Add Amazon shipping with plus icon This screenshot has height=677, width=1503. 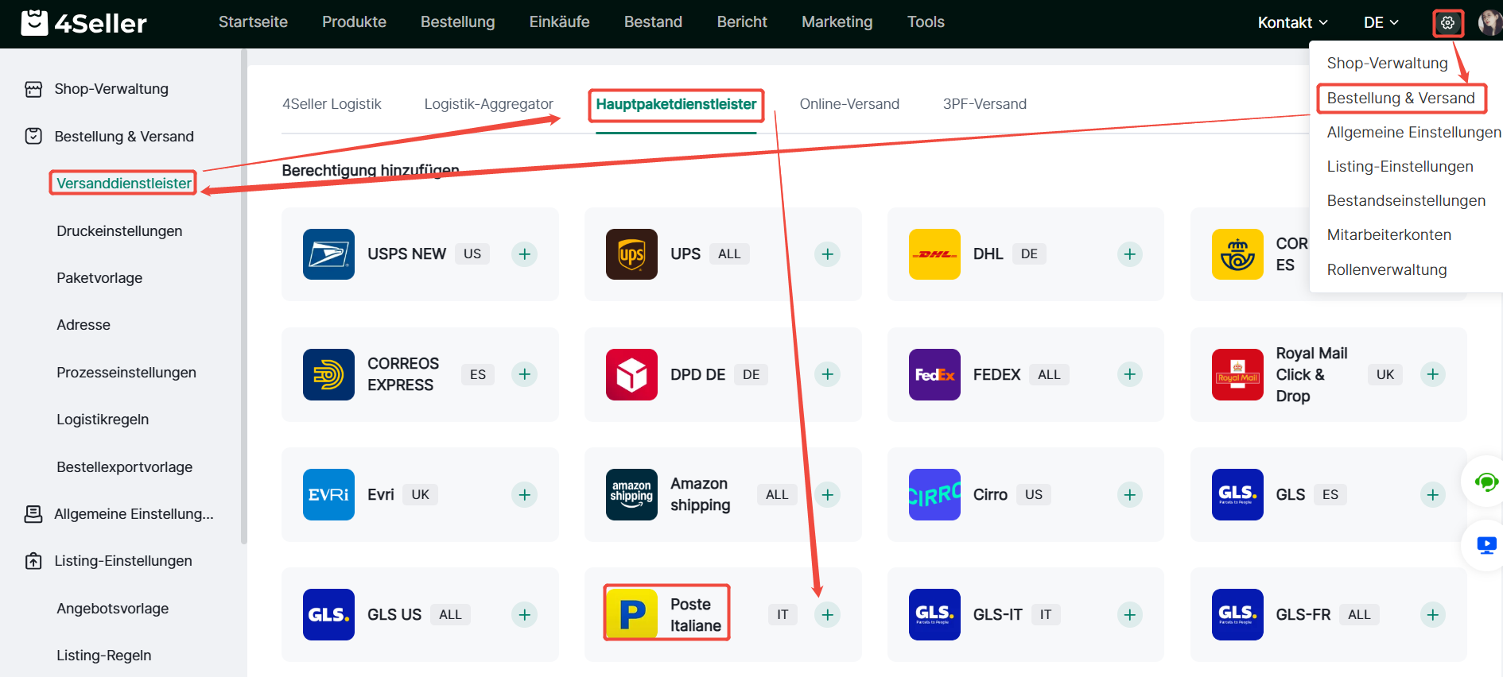[x=827, y=495]
